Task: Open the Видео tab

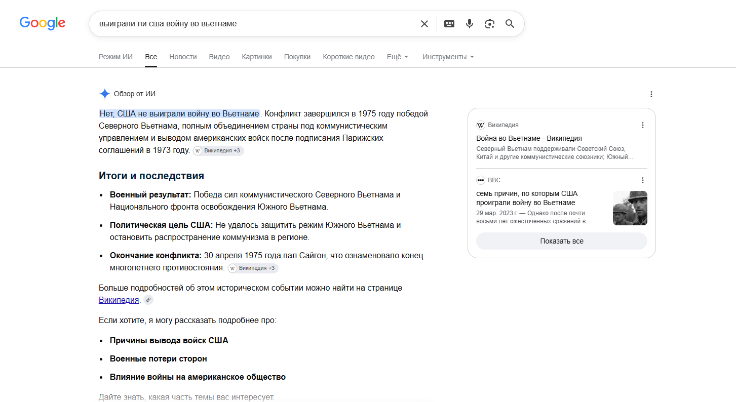Action: (219, 57)
